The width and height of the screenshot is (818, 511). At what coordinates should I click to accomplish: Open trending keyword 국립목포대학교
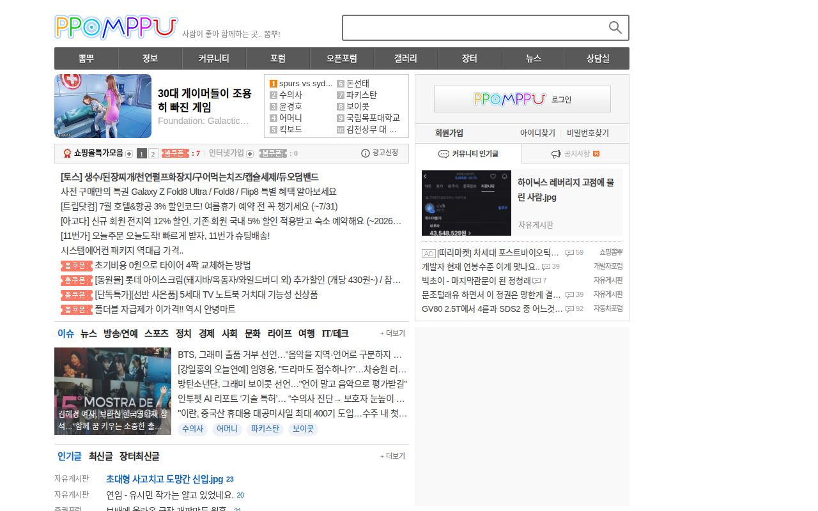coord(373,118)
